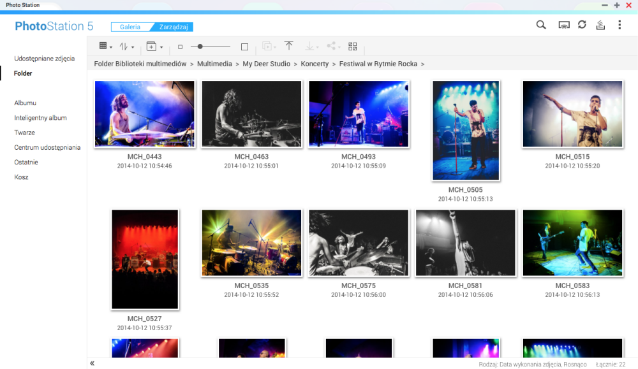Screen dimensions: 638x369
Task: Go to Koncerty breadcrumb
Action: click(x=315, y=64)
